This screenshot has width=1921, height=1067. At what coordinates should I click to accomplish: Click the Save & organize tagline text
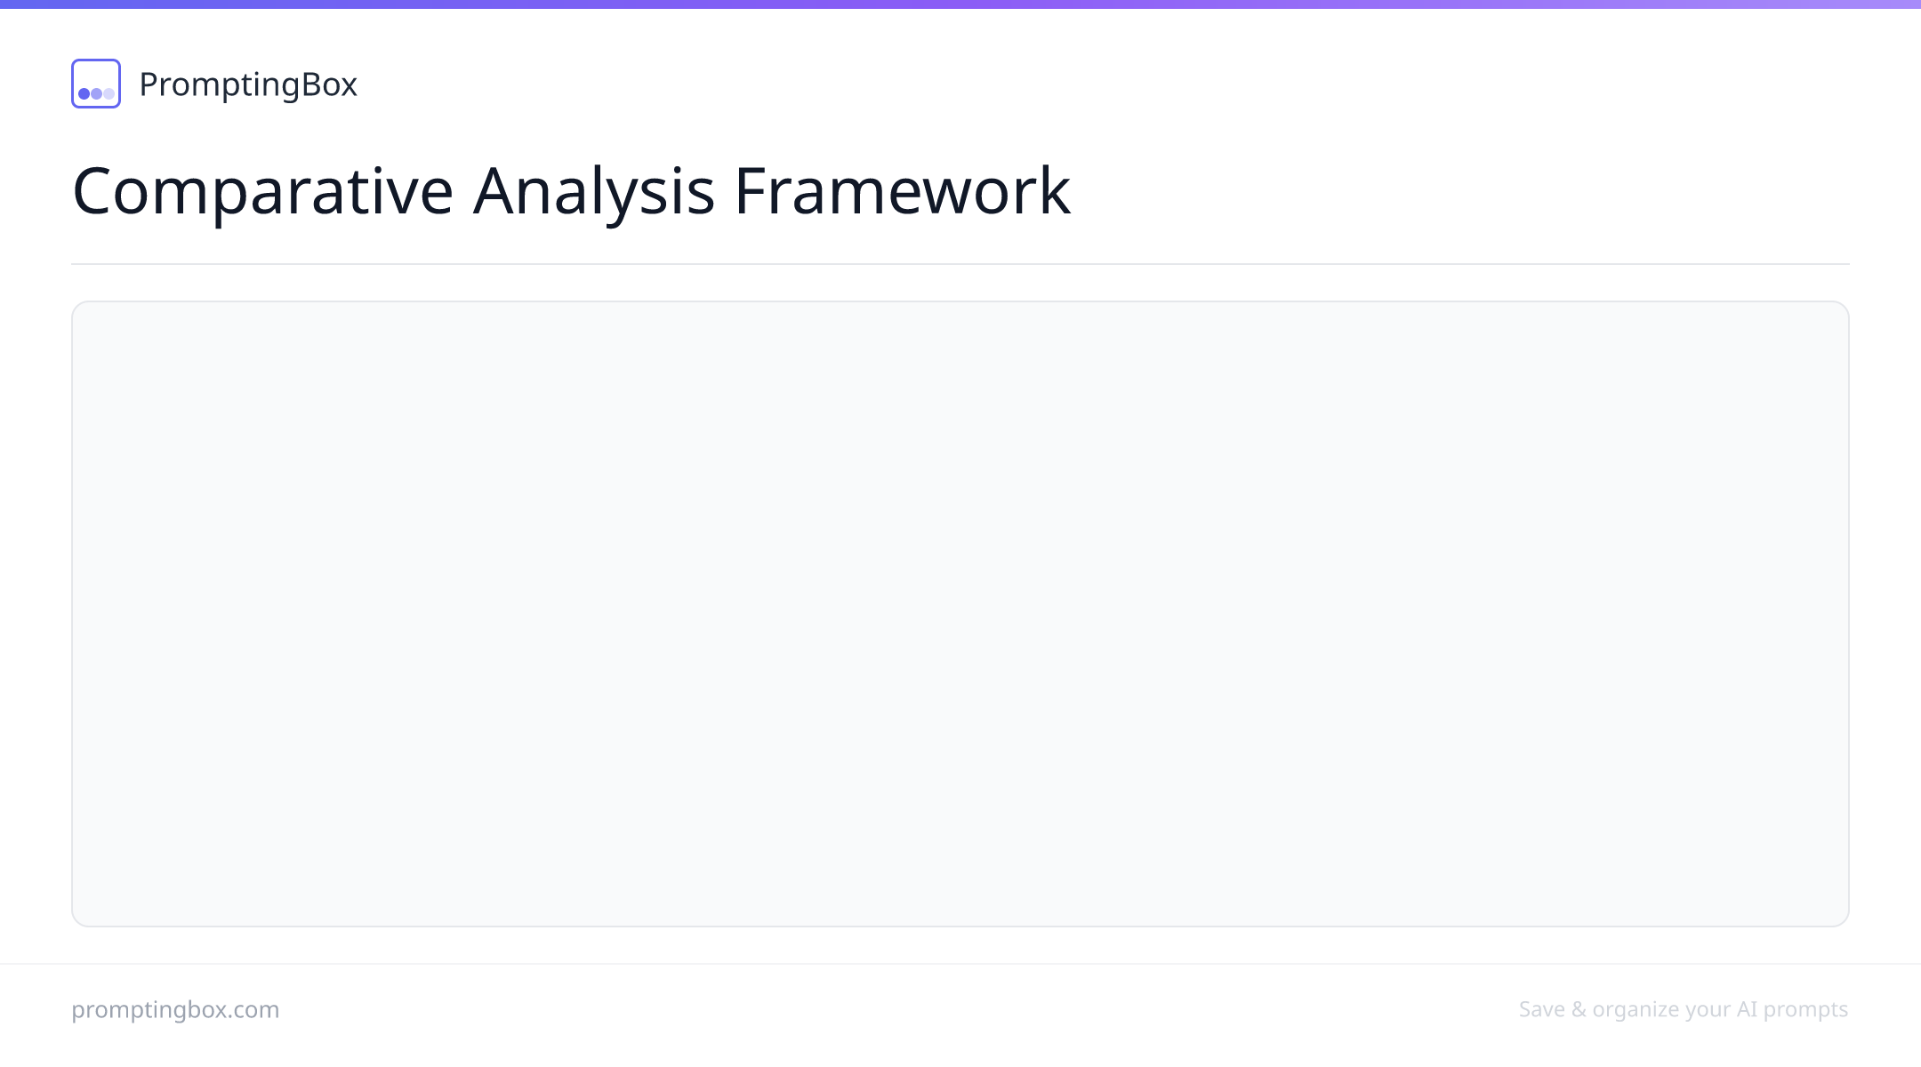pyautogui.click(x=1684, y=1010)
